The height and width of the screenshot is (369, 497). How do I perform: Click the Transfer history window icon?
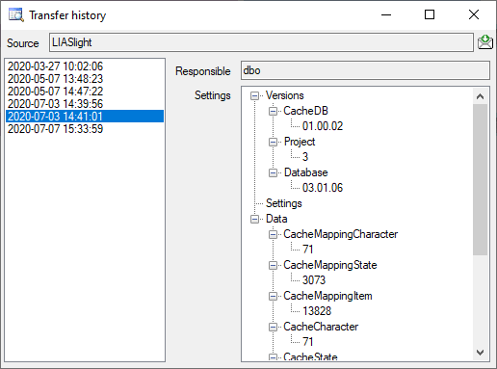click(15, 14)
